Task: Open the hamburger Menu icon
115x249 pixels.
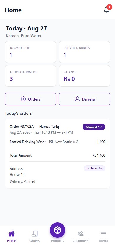Action: 103,234
